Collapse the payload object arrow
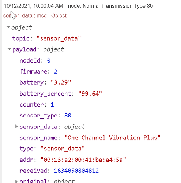Screen dimensions: 181x183 coord(9,49)
